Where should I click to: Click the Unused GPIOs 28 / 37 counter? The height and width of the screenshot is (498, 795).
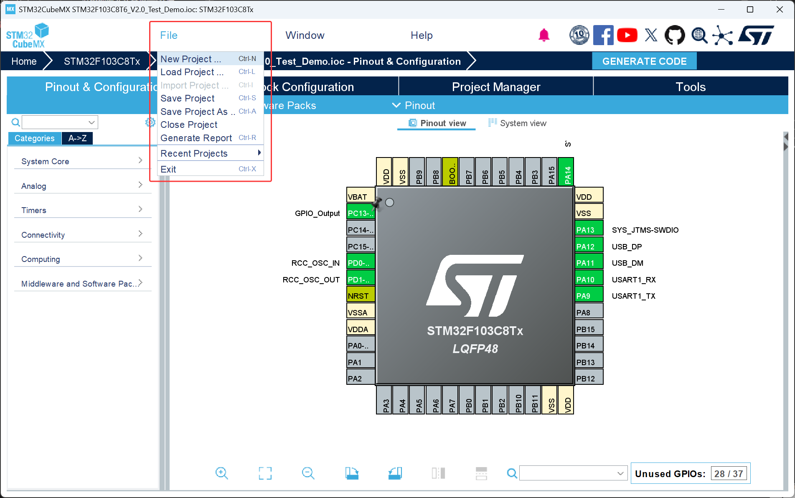[691, 473]
